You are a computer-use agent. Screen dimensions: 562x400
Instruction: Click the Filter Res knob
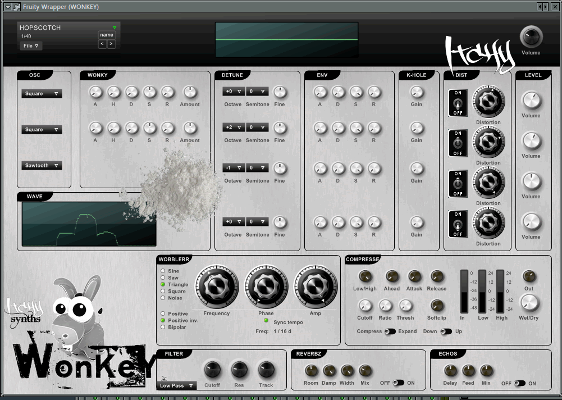coord(239,370)
